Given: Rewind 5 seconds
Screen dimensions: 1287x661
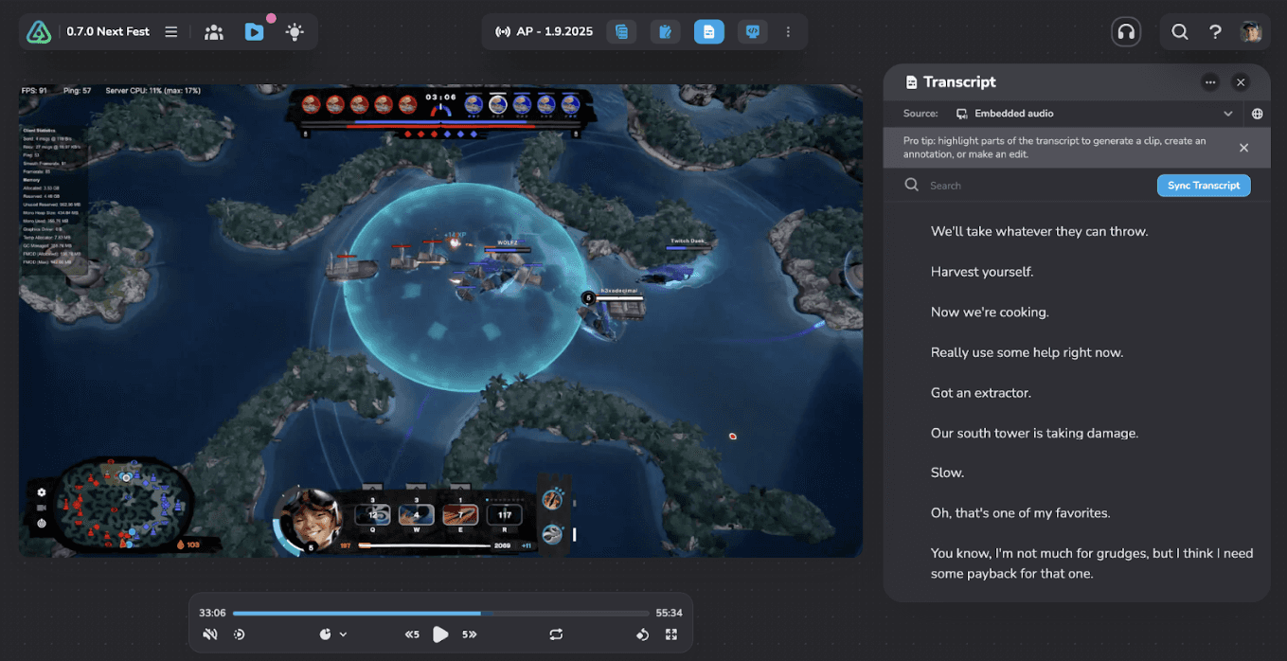Looking at the screenshot, I should 412,634.
